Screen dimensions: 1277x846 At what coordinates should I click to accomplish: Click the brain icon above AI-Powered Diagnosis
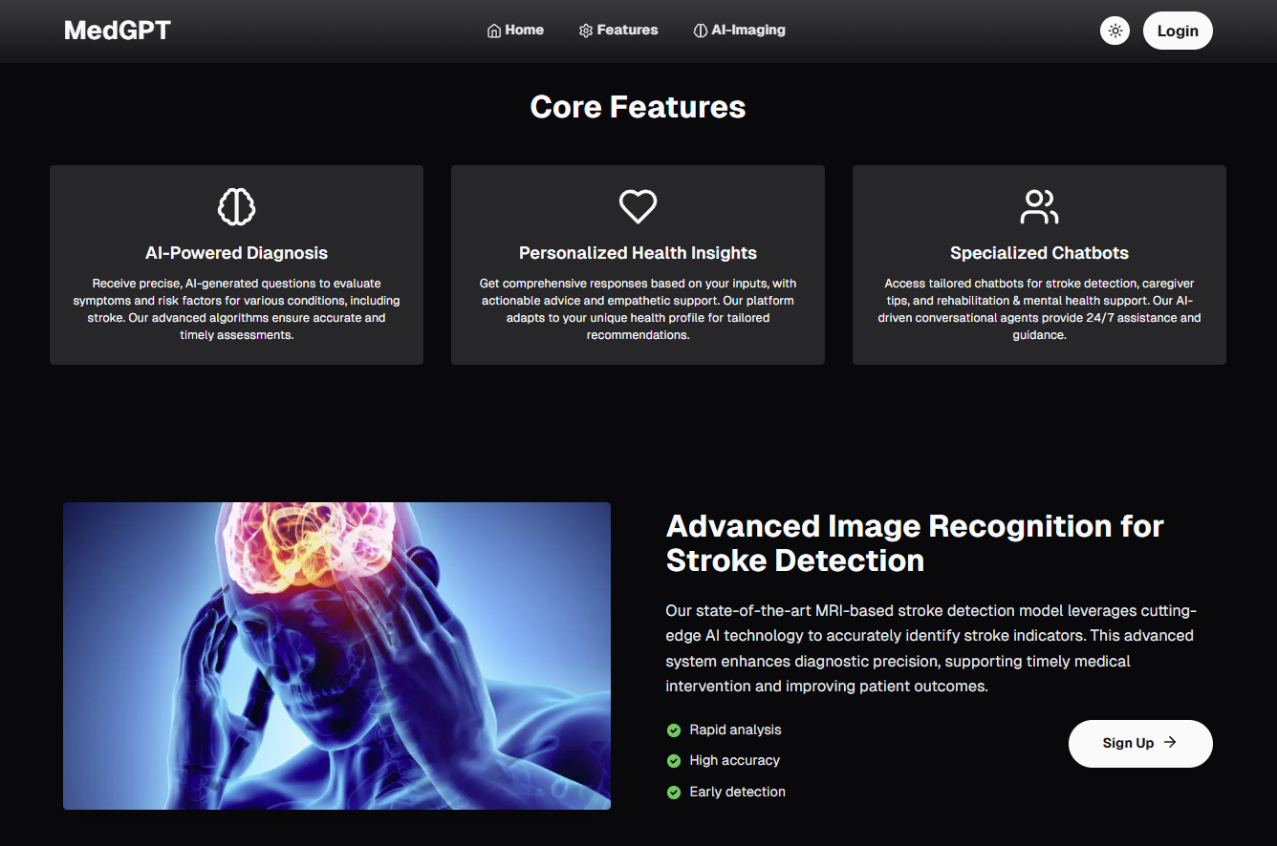pos(236,206)
